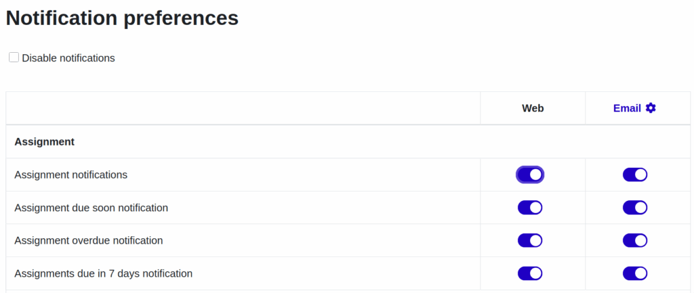Viewport: 694px width, 293px height.
Task: Click the Assignment notifications row label
Action: tap(70, 175)
